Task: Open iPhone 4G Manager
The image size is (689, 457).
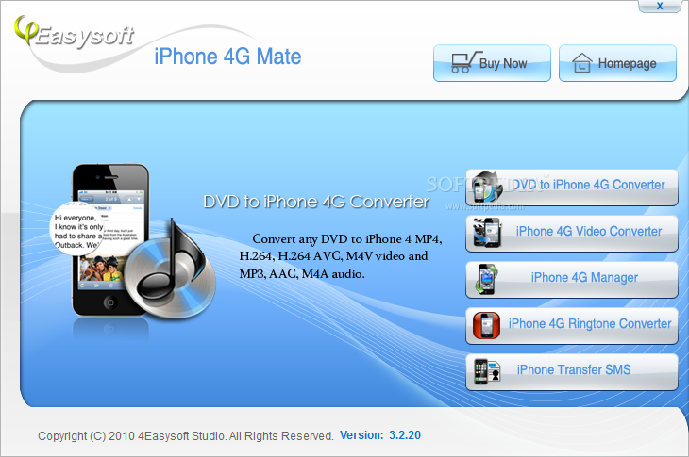Action: (572, 279)
